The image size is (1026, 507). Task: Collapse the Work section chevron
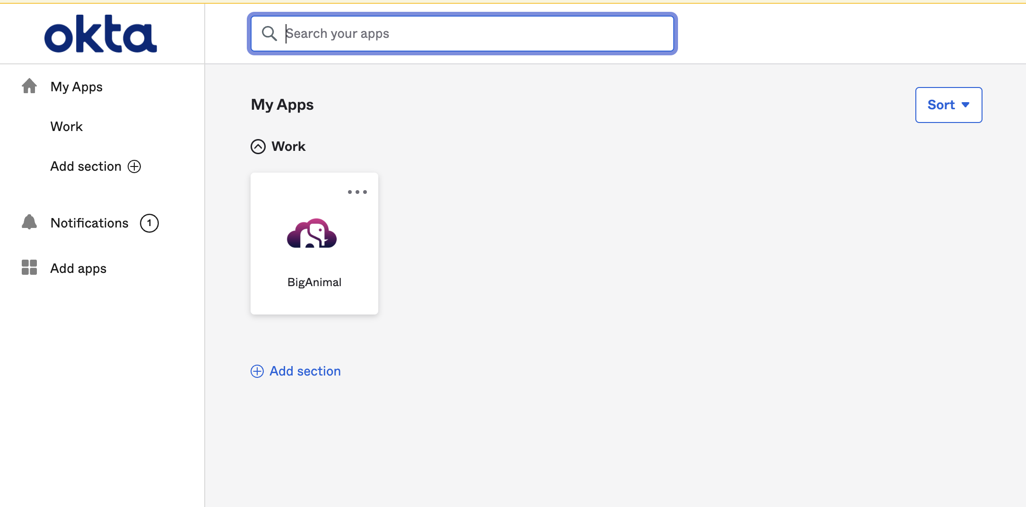pyautogui.click(x=258, y=147)
